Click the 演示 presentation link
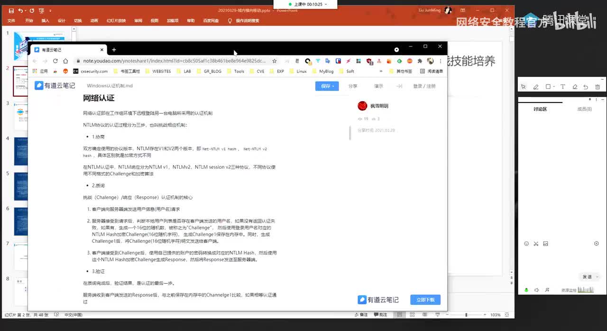 (378, 86)
